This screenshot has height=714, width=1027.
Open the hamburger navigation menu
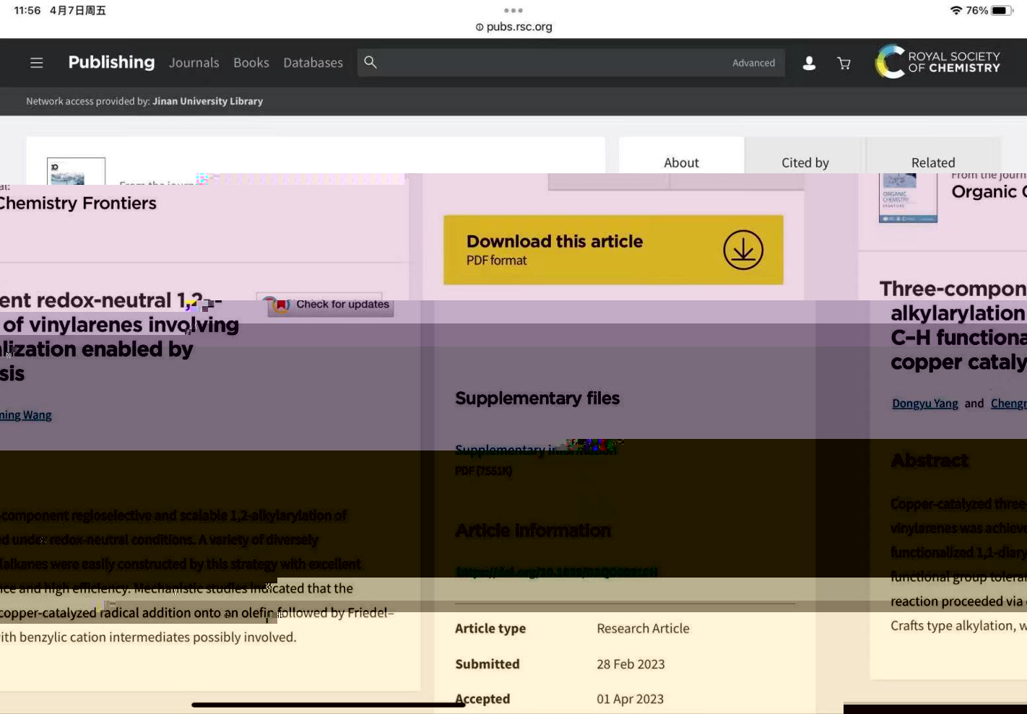(x=37, y=63)
